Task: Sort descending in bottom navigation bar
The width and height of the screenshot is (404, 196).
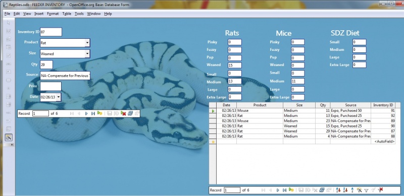Action: [x=345, y=190]
